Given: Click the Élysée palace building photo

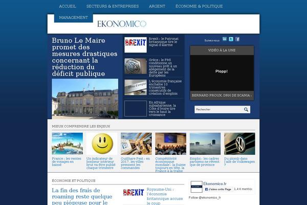Looking at the screenshot, I should tap(85, 99).
